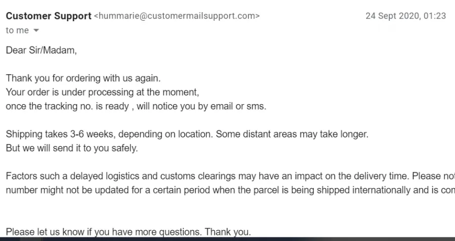Select the hummarie@customermailsupport.com sender address
The height and width of the screenshot is (241, 455).
[177, 16]
